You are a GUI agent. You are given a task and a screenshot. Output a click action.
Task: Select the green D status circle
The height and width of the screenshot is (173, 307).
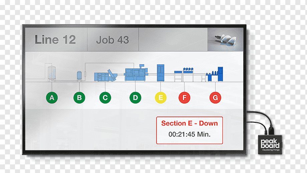(x=135, y=98)
